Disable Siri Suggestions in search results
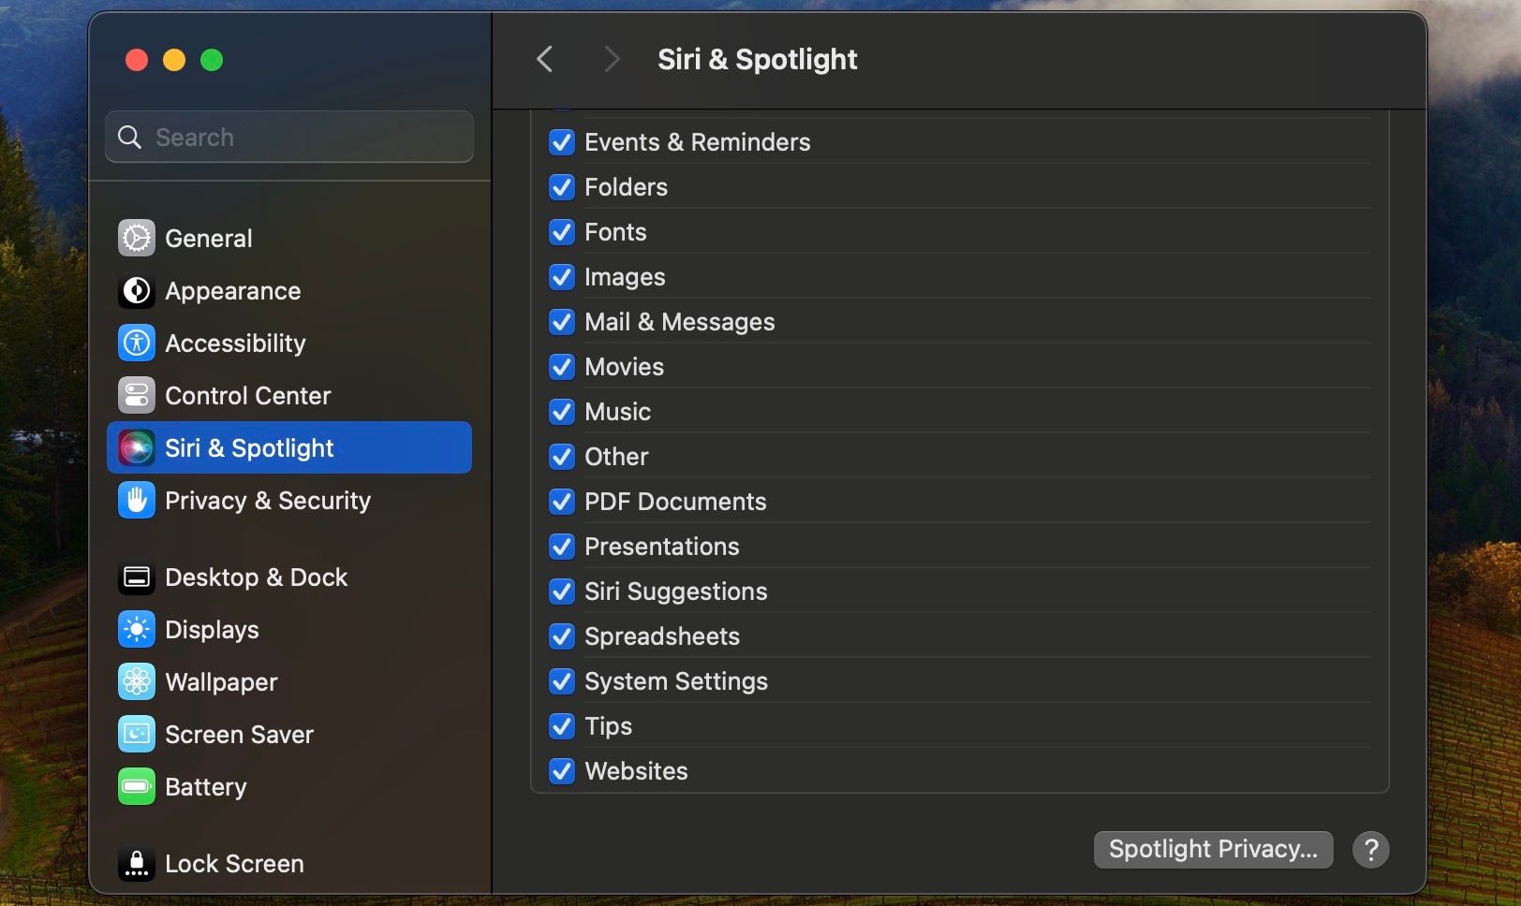The image size is (1521, 906). pos(561,592)
